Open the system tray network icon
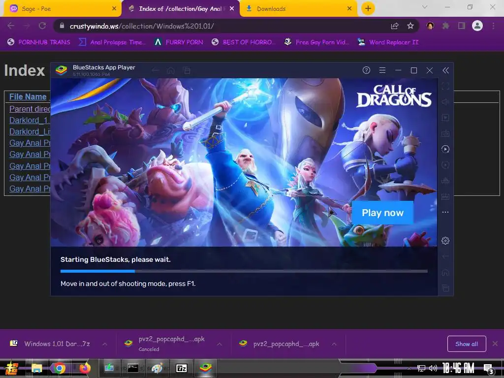Viewport: 504px width, 378px height. click(x=421, y=368)
